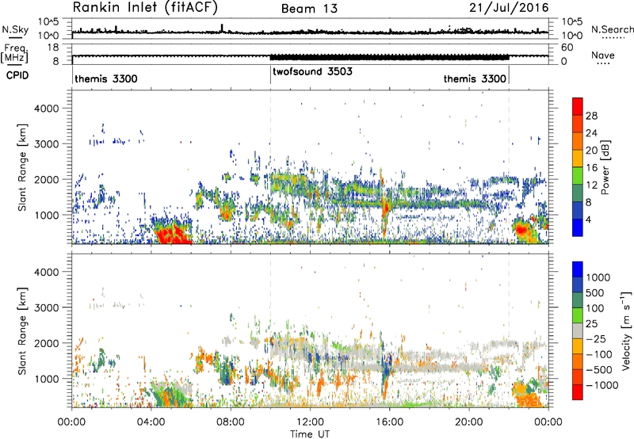
Task: Click the 'CPID' row label
Action: tap(17, 75)
